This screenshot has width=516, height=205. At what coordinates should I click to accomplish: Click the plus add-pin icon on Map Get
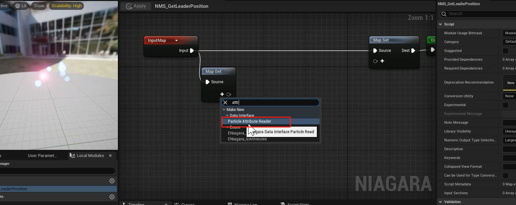222,94
